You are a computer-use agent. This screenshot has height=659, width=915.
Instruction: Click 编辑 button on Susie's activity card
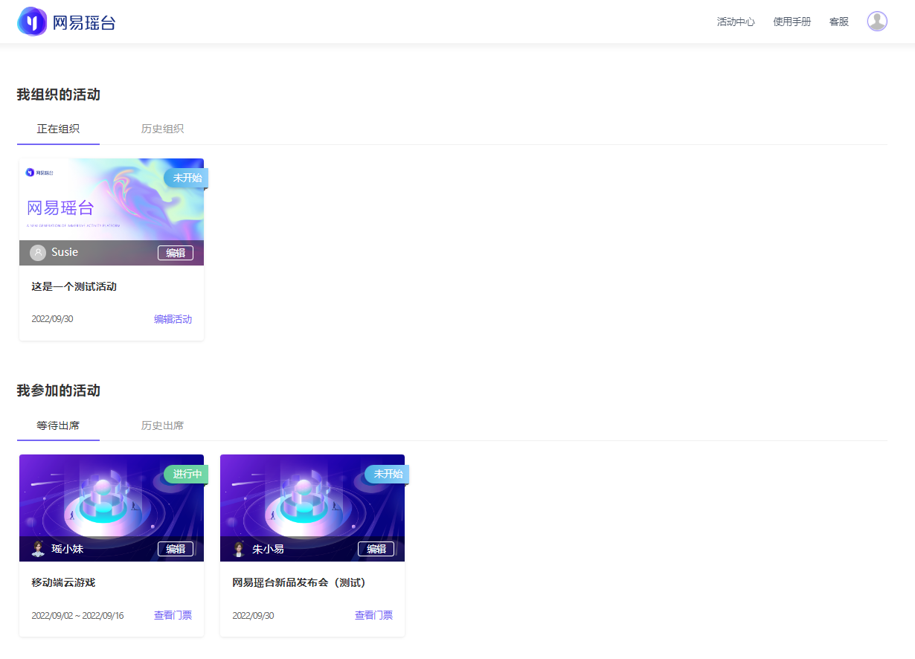176,253
